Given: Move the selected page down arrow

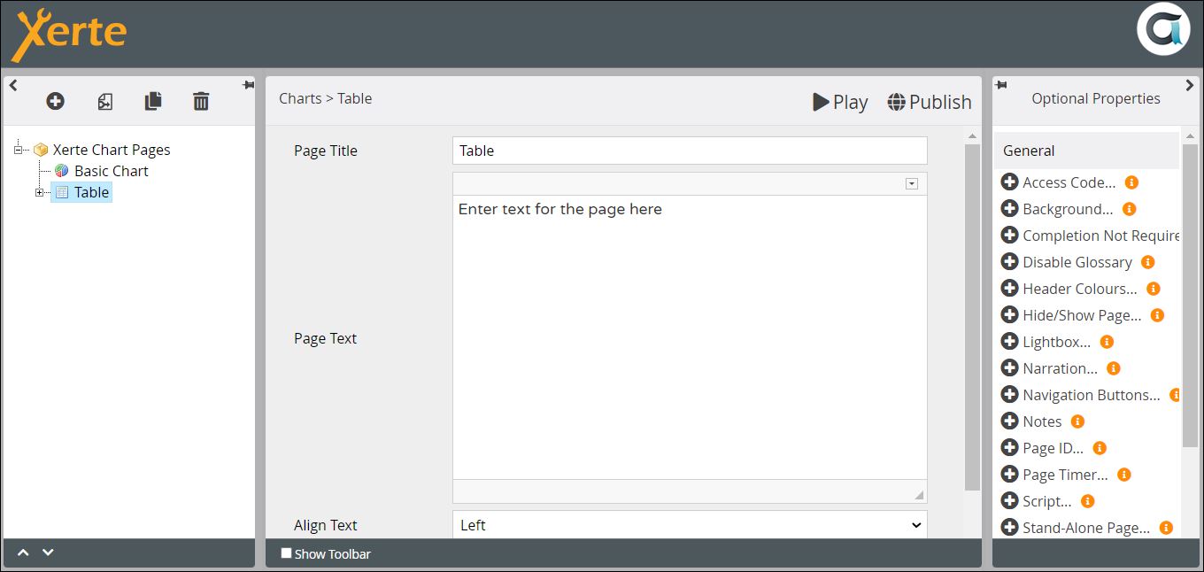Looking at the screenshot, I should coord(48,553).
